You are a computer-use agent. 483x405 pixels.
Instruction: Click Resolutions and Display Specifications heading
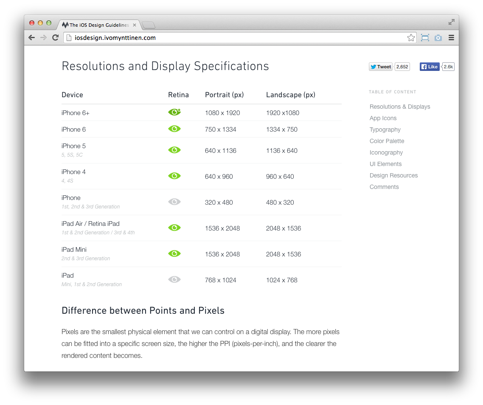coord(165,66)
